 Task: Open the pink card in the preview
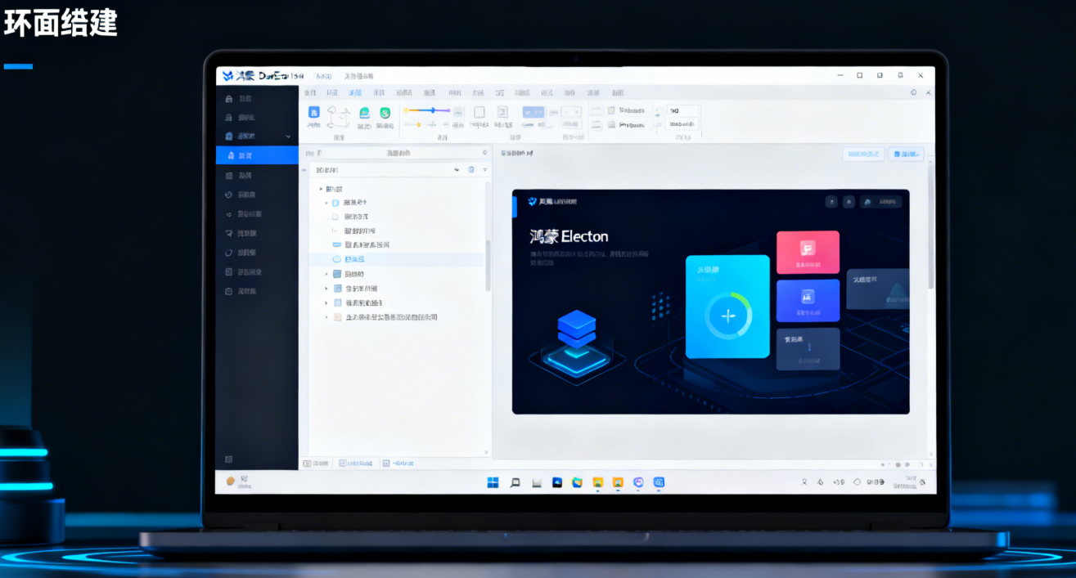(x=808, y=252)
